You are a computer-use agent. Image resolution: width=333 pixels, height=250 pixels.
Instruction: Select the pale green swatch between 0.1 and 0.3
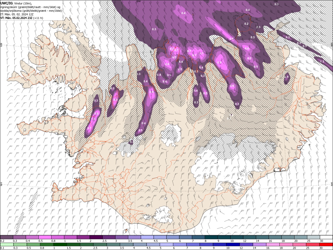click(x=7, y=244)
